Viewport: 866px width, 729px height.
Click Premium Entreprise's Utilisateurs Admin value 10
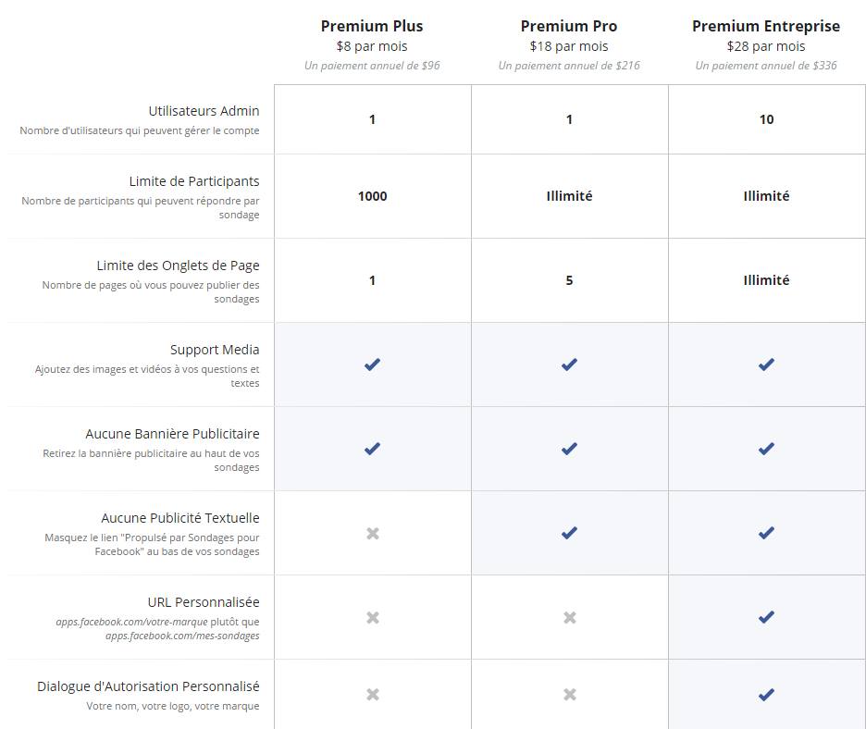click(x=766, y=119)
